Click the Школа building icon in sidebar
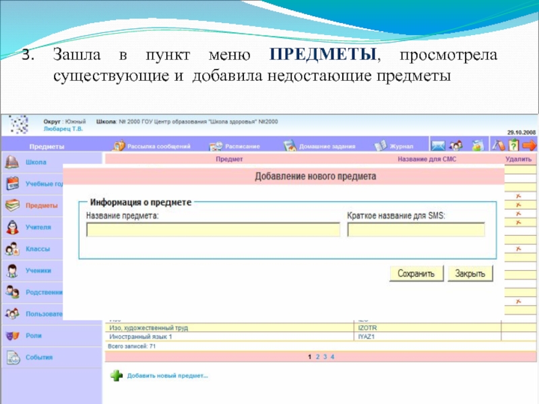Viewport: 539px width, 404px height. click(11, 162)
